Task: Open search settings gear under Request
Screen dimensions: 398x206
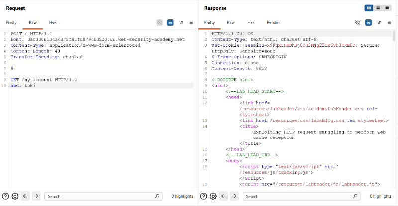Action: (x=15, y=196)
